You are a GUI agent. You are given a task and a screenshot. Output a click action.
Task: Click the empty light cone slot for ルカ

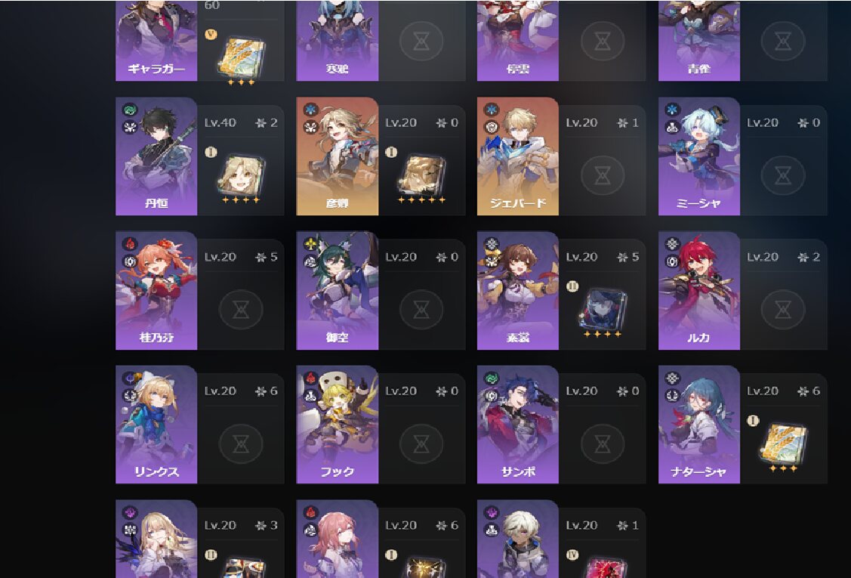point(782,309)
